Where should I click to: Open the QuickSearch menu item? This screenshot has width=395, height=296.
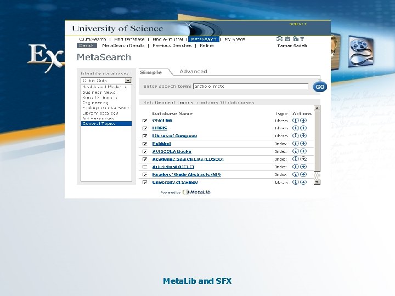tap(93, 39)
